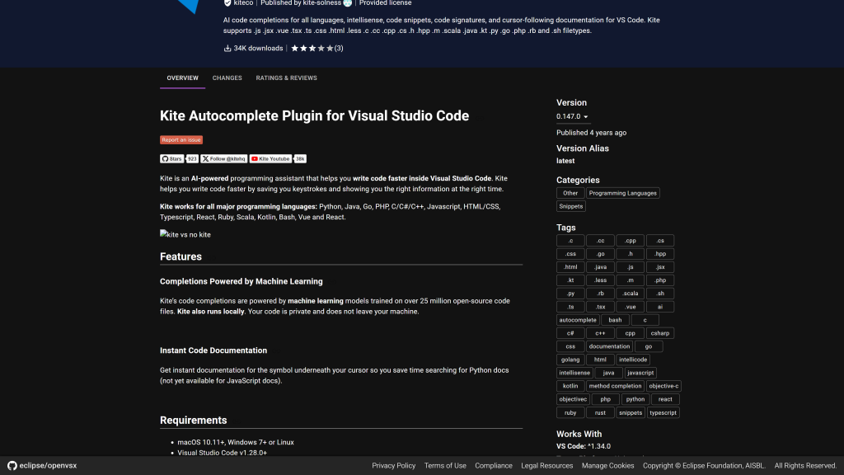Click the golang tag
Image resolution: width=844 pixels, height=475 pixels.
tap(570, 360)
